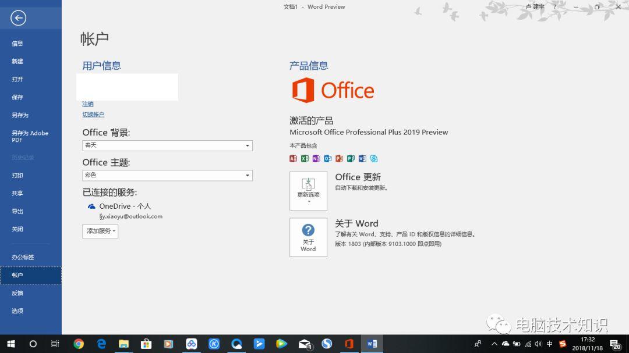This screenshot has height=353, width=629.
Task: Click the PowerPoint product icon
Action: click(340, 159)
